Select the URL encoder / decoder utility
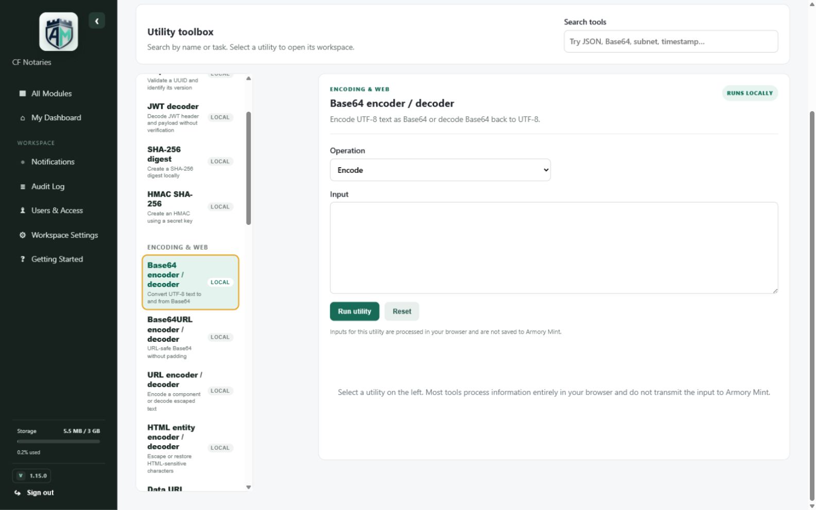The image size is (816, 510). 190,391
